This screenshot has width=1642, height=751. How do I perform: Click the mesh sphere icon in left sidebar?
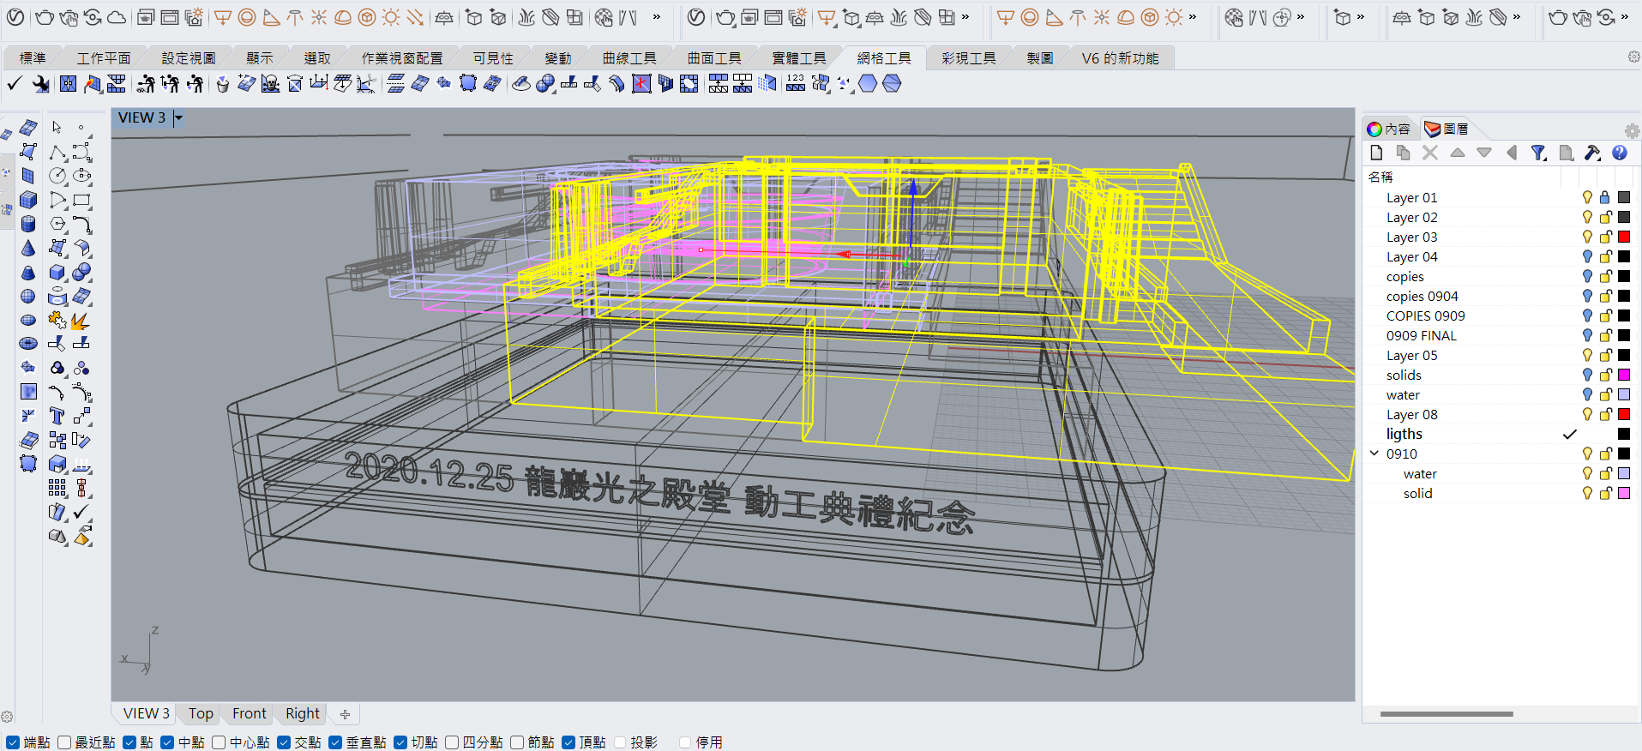28,297
